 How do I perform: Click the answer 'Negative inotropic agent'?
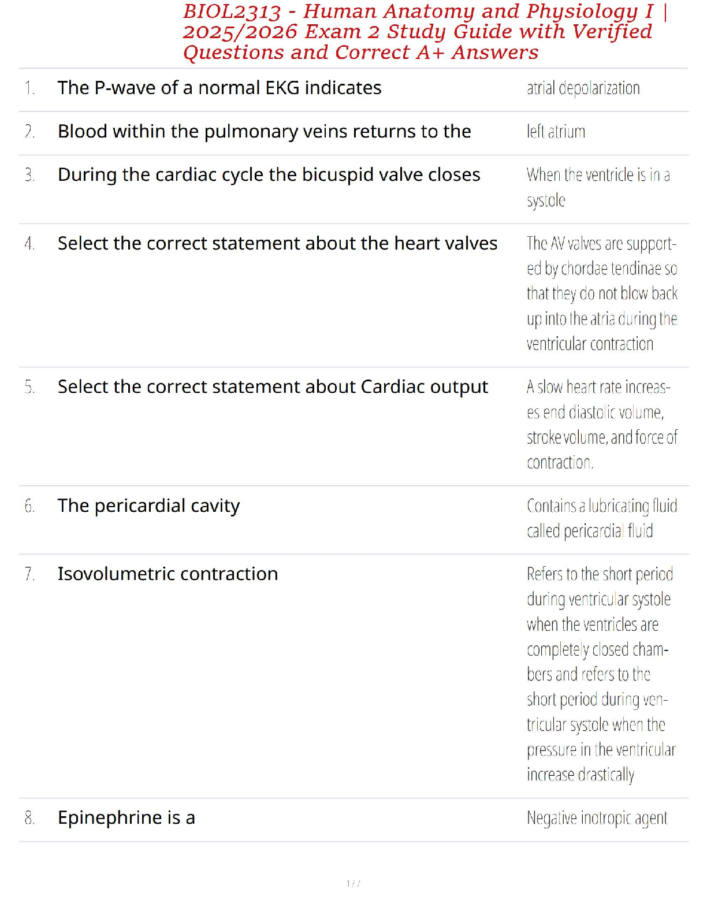click(x=597, y=818)
